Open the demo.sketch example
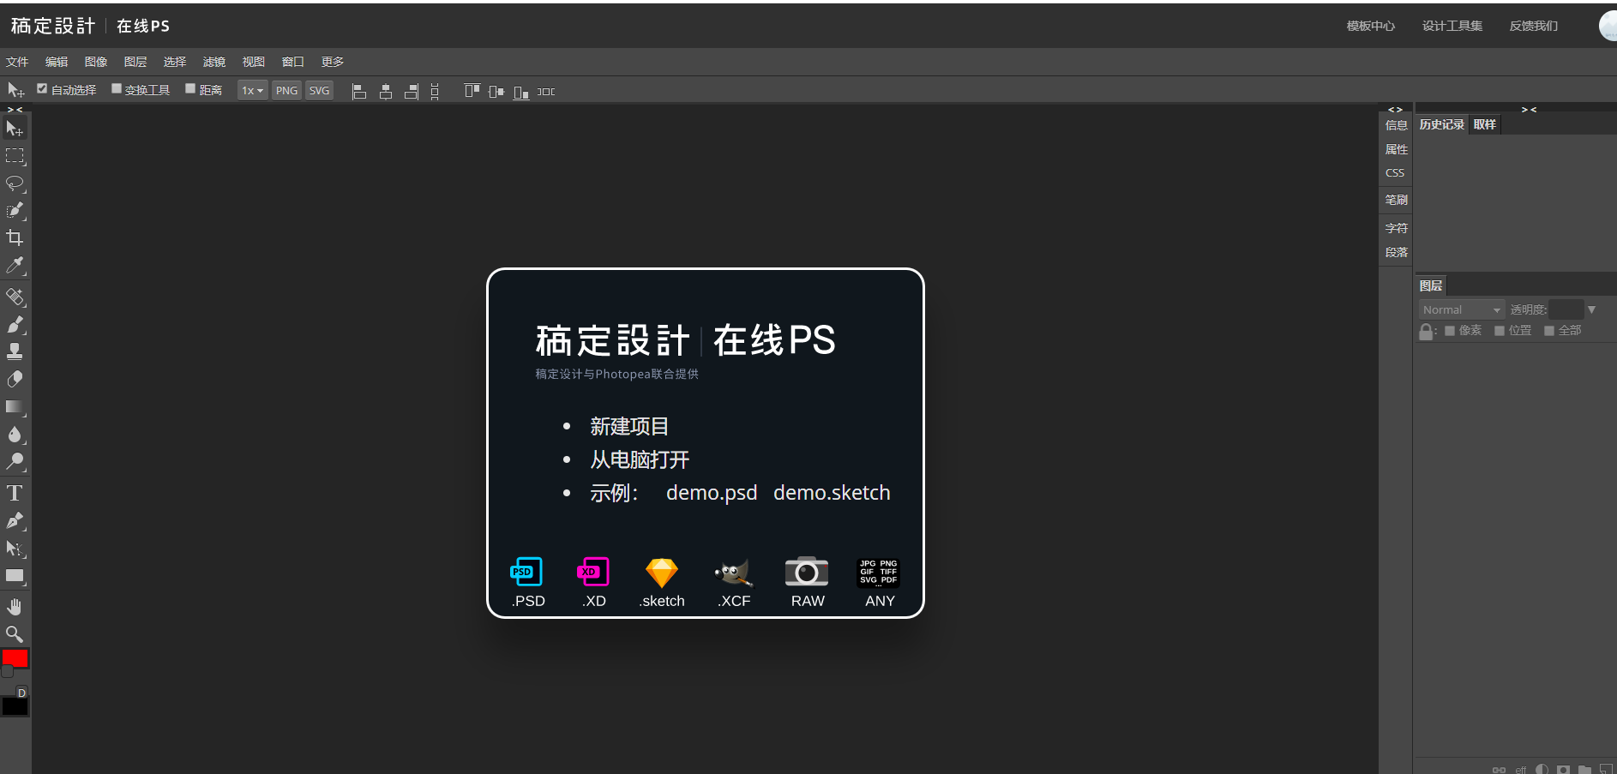 point(832,493)
